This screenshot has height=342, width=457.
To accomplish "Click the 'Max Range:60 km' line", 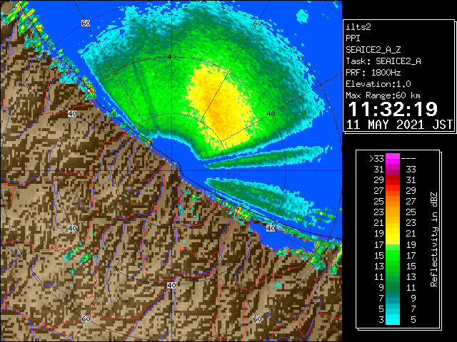I will 383,95.
